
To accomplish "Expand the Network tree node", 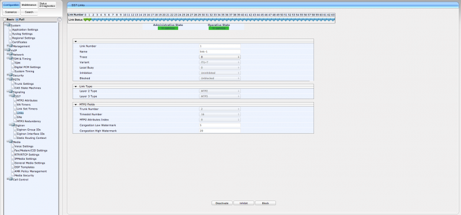I will coord(7,54).
